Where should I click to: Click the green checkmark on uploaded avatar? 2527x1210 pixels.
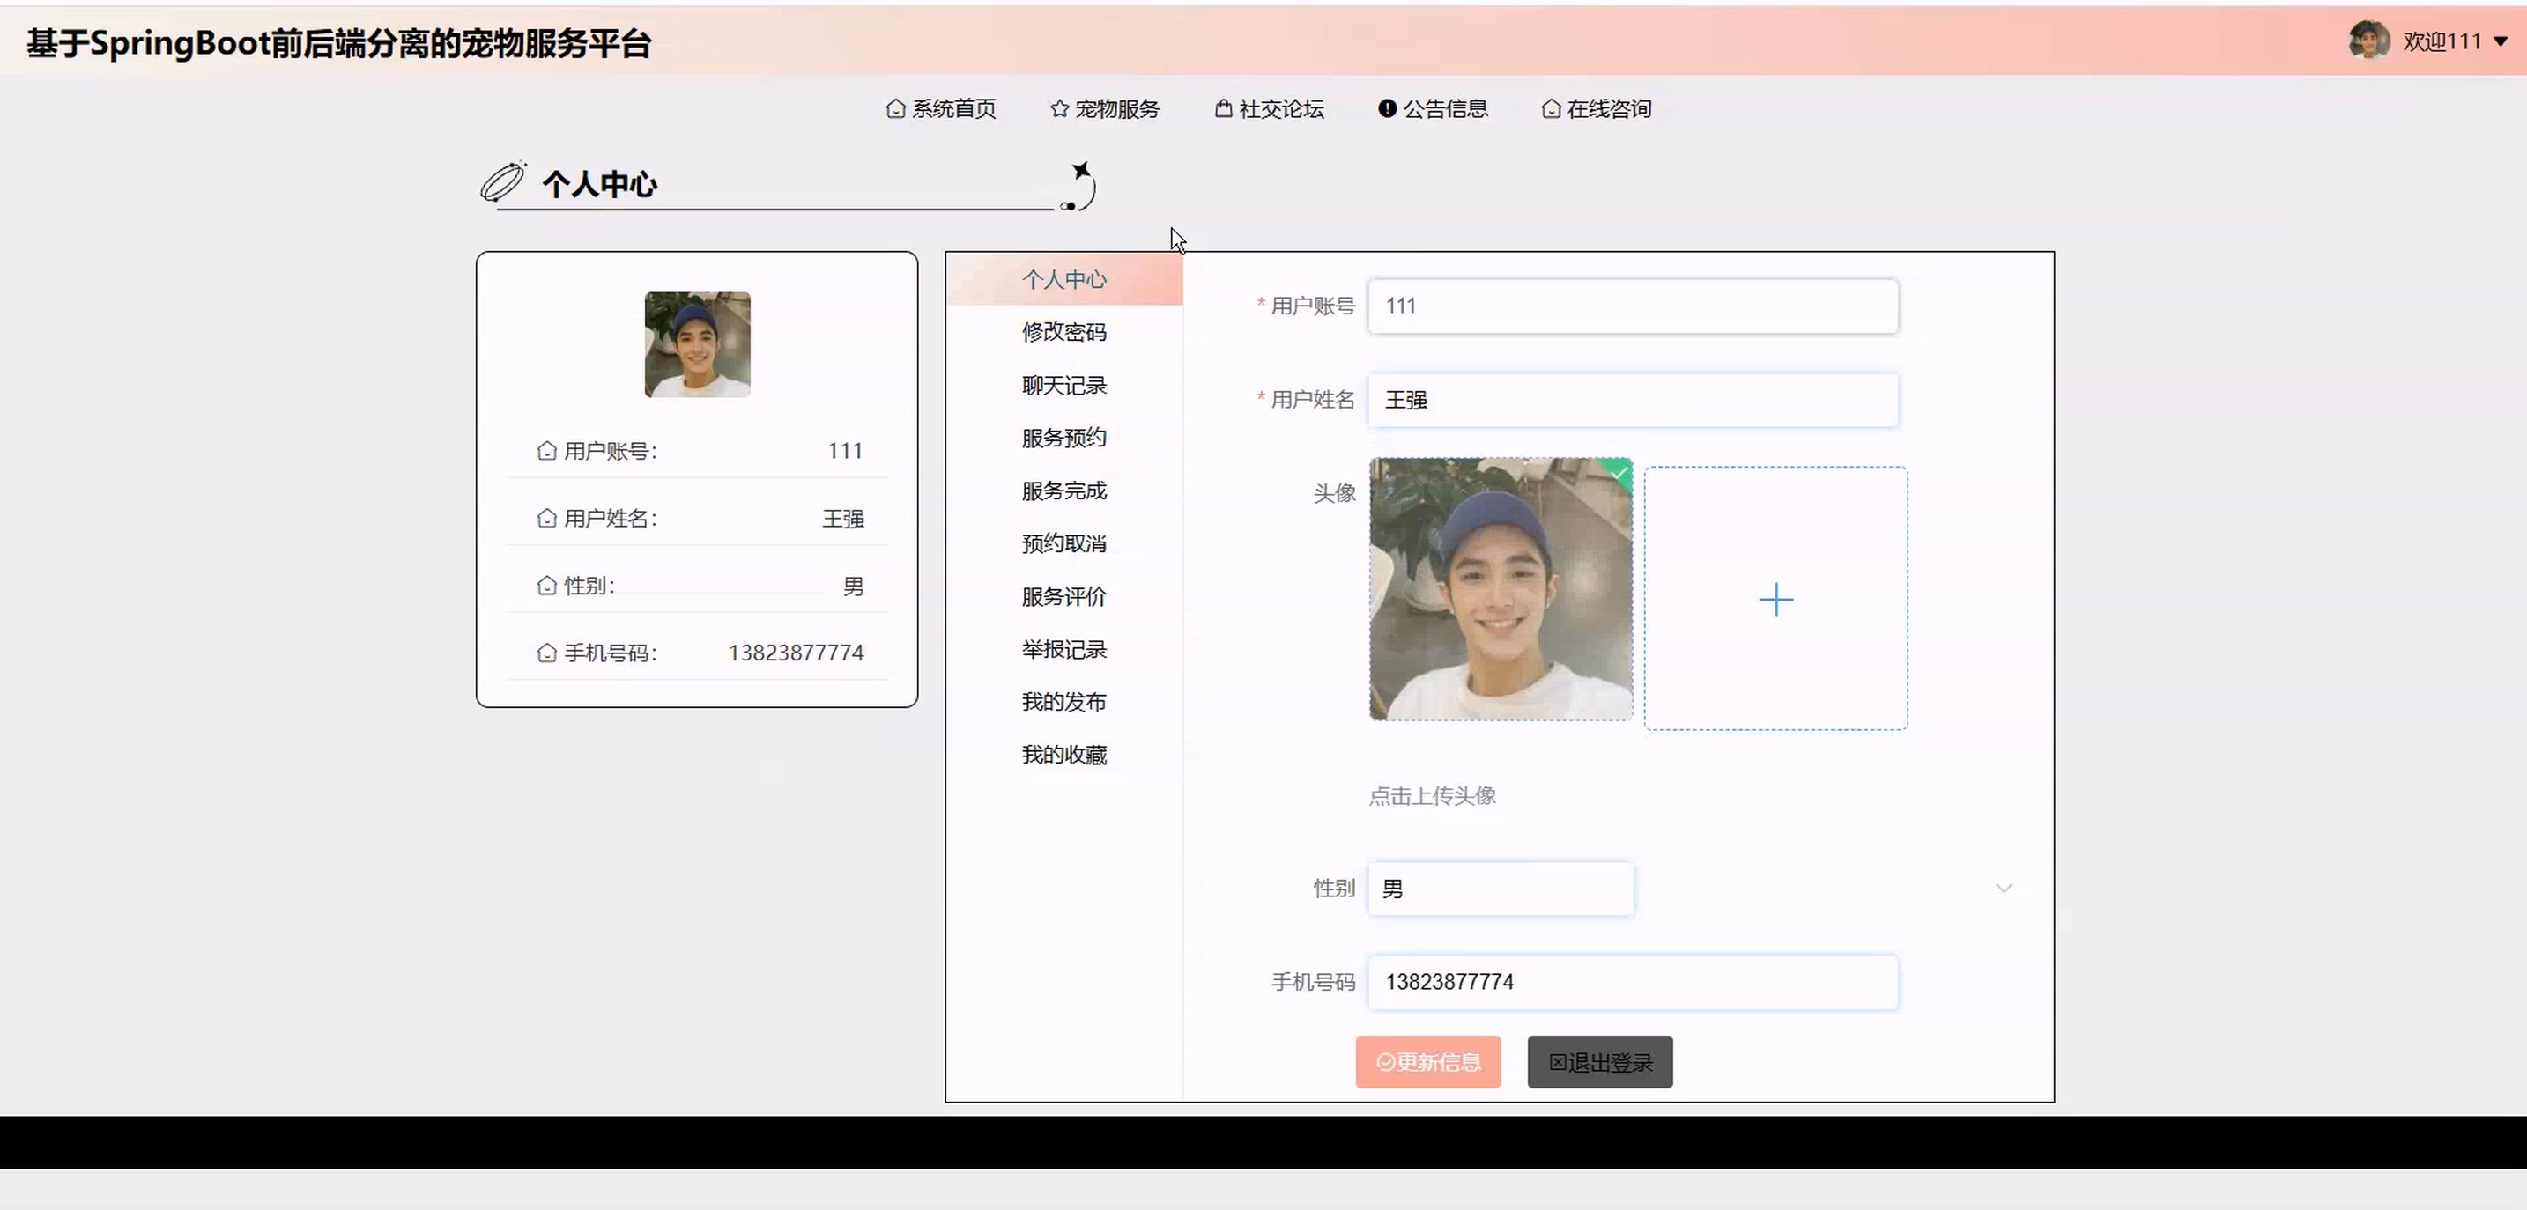tap(1619, 472)
